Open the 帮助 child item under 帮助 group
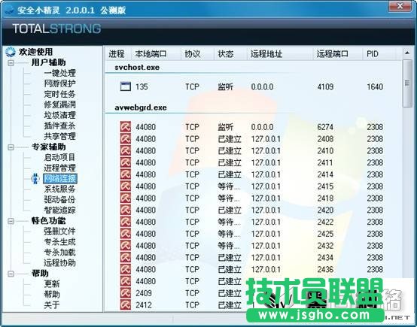The width and height of the screenshot is (417, 327). pyautogui.click(x=52, y=295)
